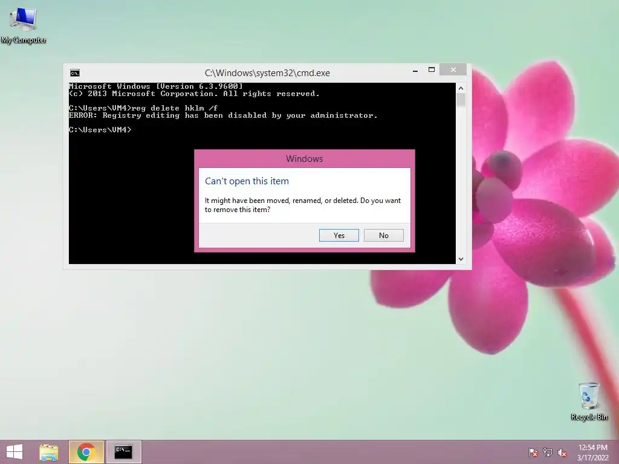Open Action Center flag tray icon

(533, 452)
